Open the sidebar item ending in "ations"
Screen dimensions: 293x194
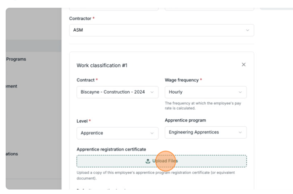[11, 154]
